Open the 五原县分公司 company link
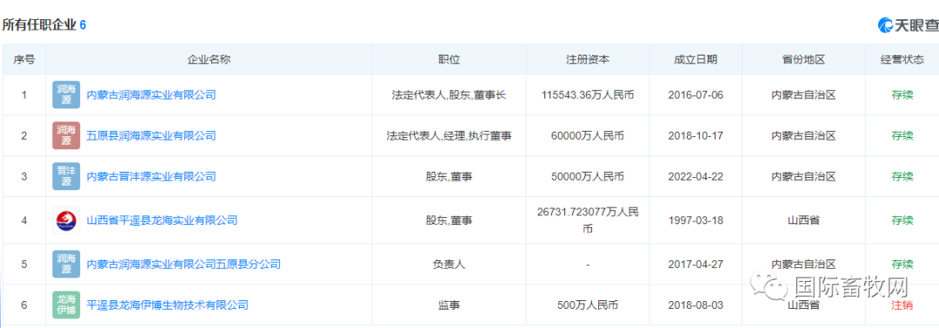This screenshot has width=939, height=328. (x=183, y=264)
